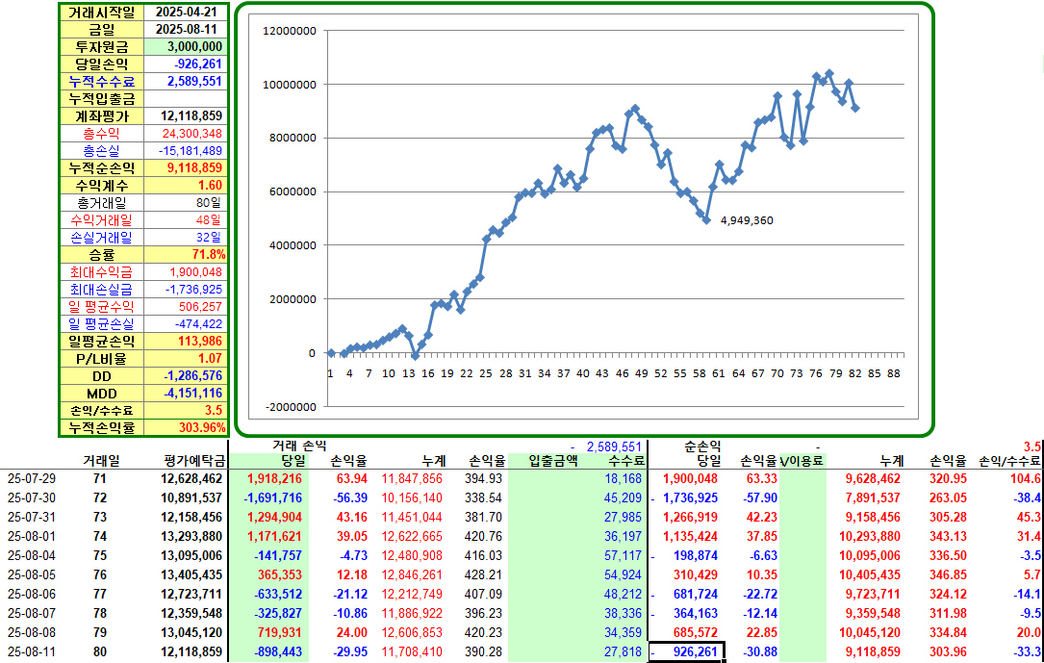This screenshot has height=663, width=1044.
Task: Click the 수수료 column header
Action: (626, 461)
